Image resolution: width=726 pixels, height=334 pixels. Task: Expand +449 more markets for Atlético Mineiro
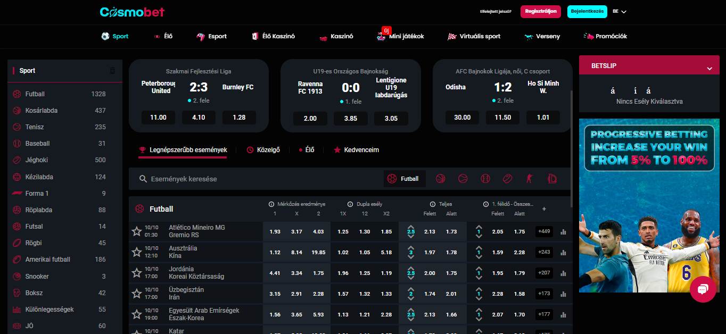[544, 231]
